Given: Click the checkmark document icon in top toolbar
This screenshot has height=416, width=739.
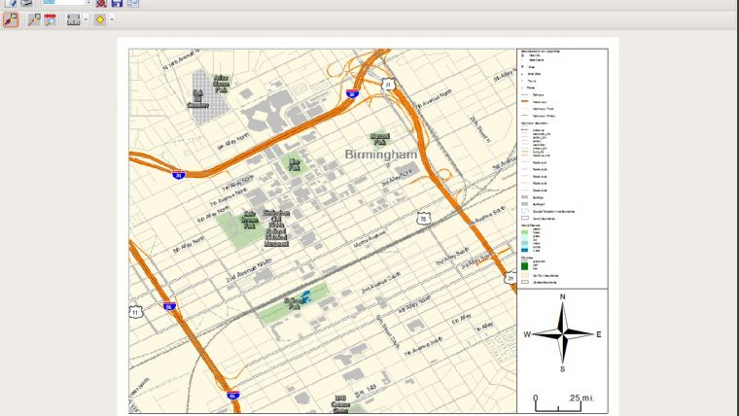Looking at the screenshot, I should [x=12, y=3].
